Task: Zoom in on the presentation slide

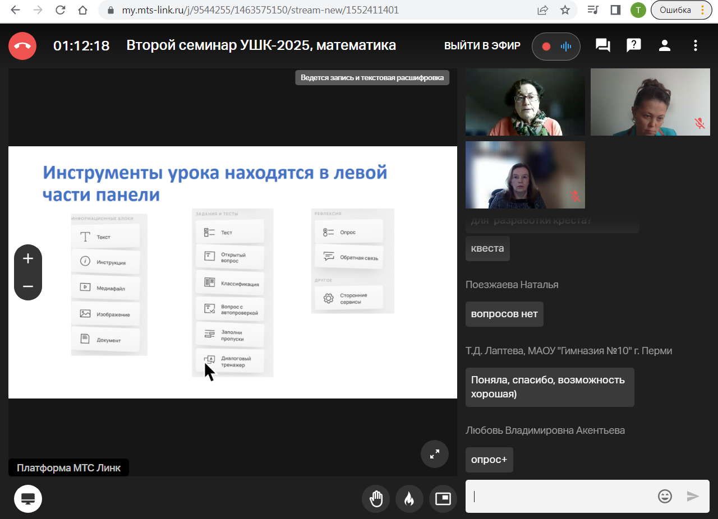Action: pyautogui.click(x=28, y=258)
